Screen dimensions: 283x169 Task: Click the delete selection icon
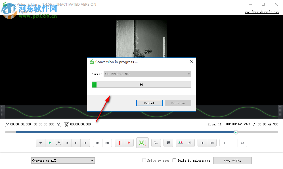[x=190, y=143]
